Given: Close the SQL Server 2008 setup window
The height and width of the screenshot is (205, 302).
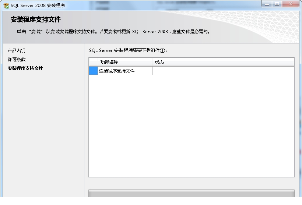Looking at the screenshot, I should click(291, 4).
